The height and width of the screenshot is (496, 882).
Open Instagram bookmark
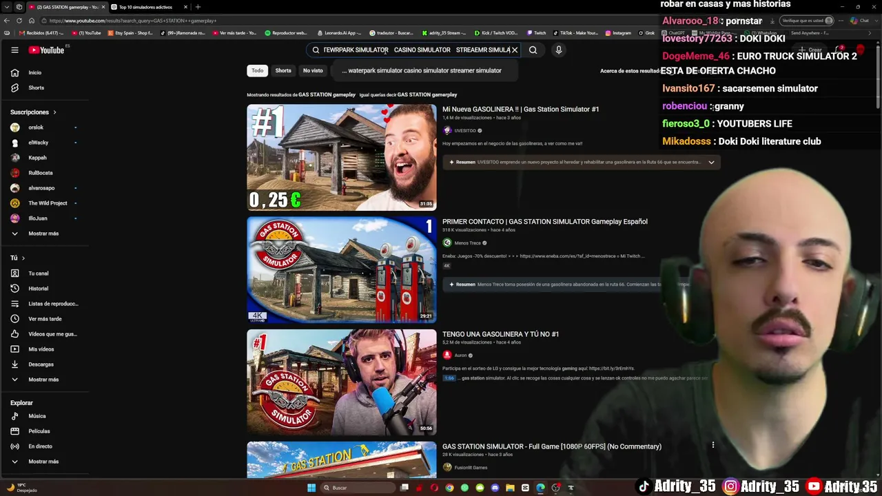[618, 33]
